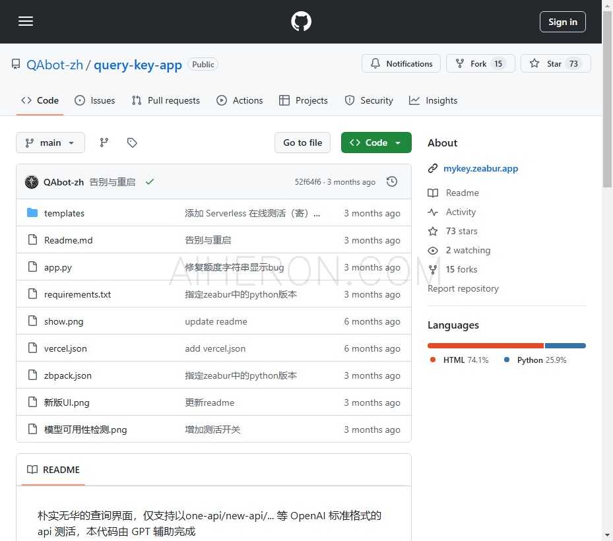This screenshot has width=613, height=541.
Task: Expand the main branch dropdown
Action: coord(50,143)
